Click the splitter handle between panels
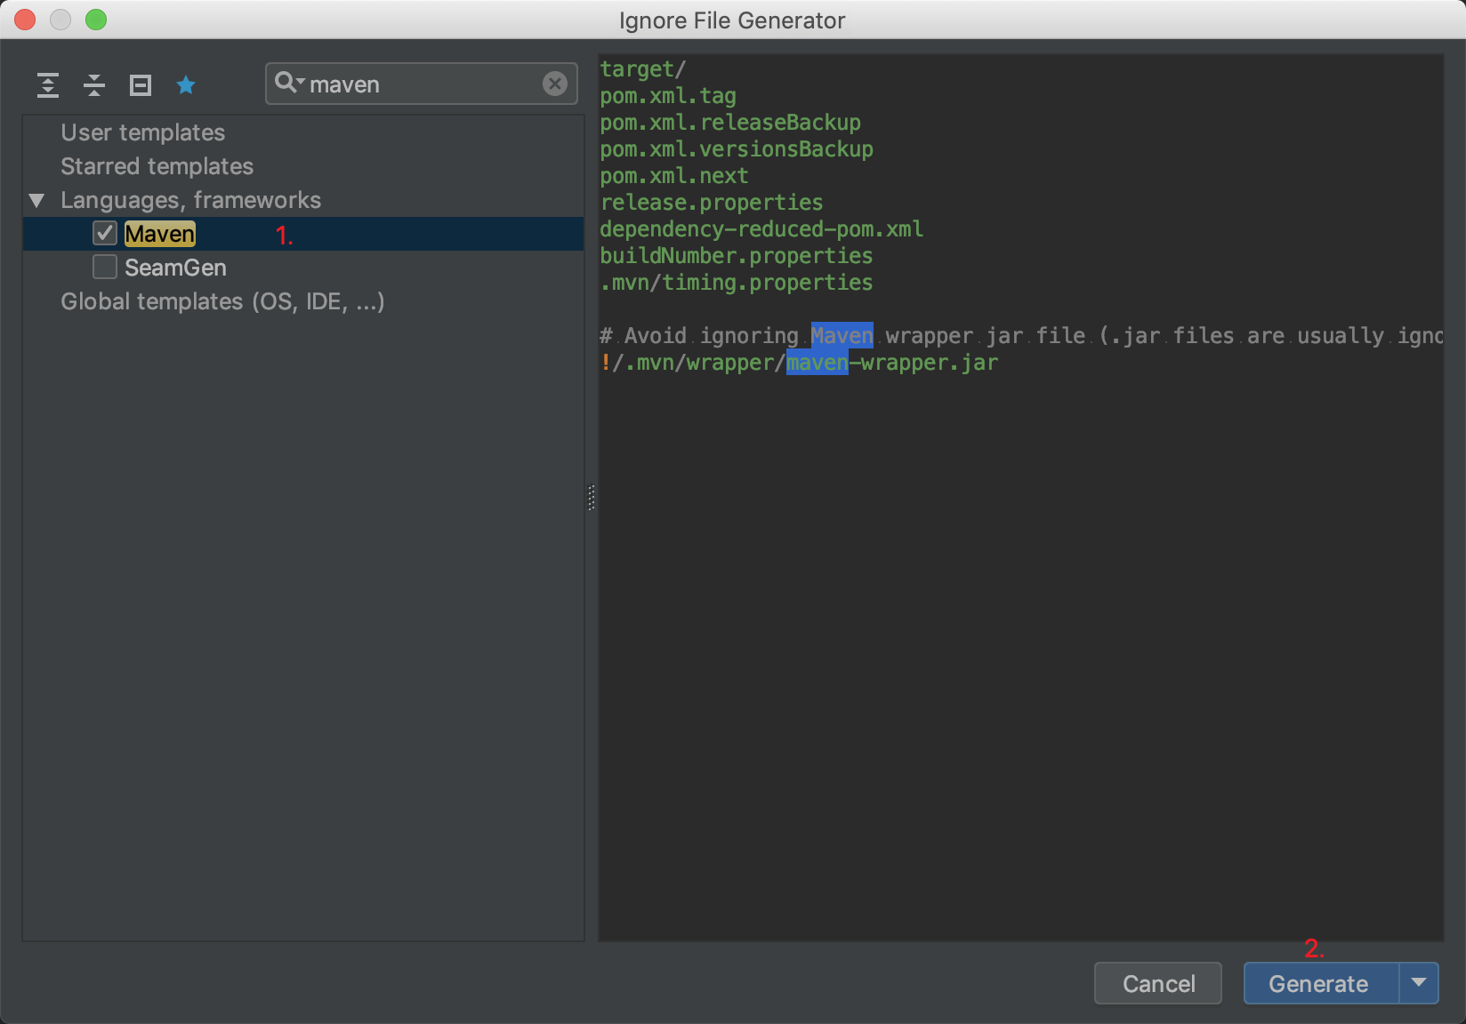Viewport: 1466px width, 1024px height. coord(592,498)
